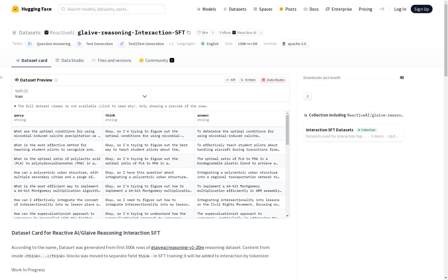The width and height of the screenshot is (448, 280).
Task: Go to Files and versions tab
Action: coord(111,60)
